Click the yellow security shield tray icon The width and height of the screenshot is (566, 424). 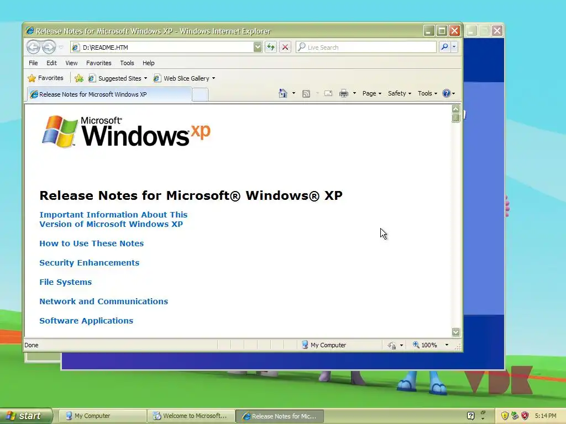pos(505,416)
